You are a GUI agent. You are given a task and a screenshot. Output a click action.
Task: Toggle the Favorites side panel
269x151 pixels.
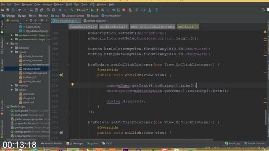2,107
